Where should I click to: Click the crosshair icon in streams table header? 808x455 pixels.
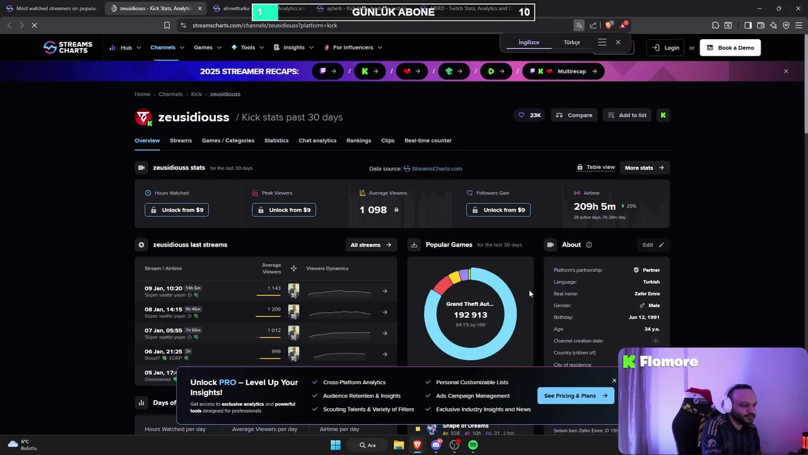tap(294, 269)
